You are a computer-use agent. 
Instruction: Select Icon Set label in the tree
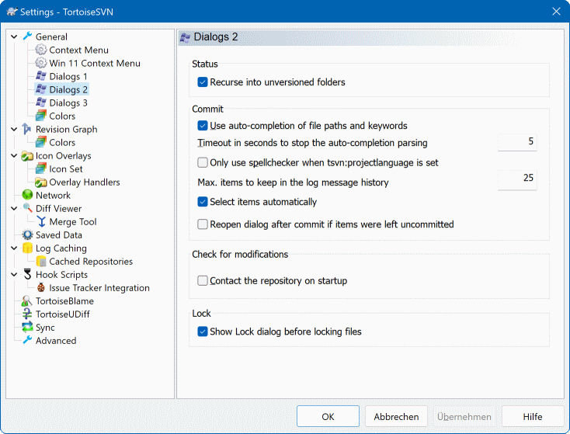pos(66,169)
